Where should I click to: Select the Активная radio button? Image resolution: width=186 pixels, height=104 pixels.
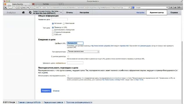tap(53, 23)
